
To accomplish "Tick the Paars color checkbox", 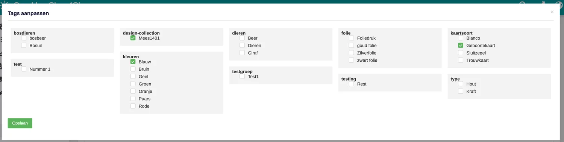I will point(133,99).
